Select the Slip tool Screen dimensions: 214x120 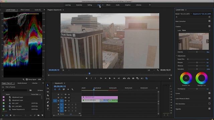click(48, 99)
